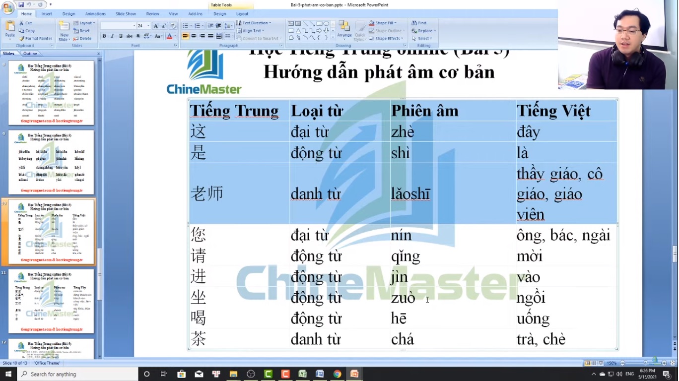Save the presentation from quick access toolbar

pyautogui.click(x=21, y=4)
